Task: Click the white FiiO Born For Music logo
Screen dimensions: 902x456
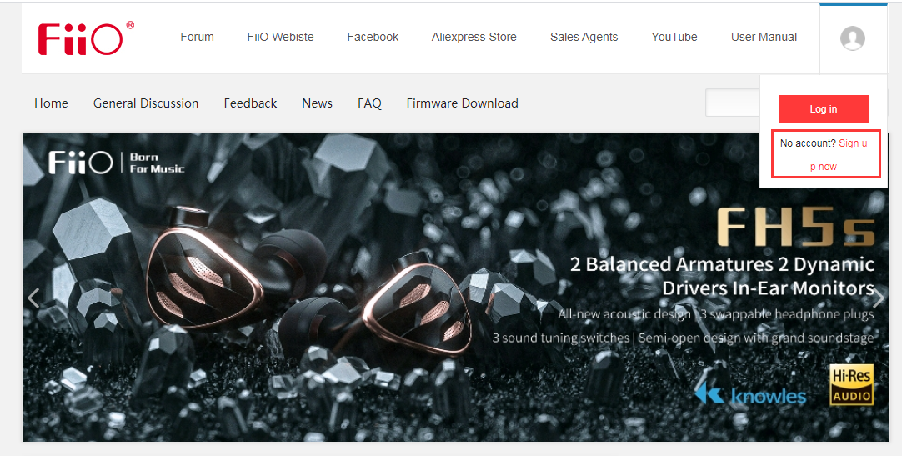Action: pos(116,163)
